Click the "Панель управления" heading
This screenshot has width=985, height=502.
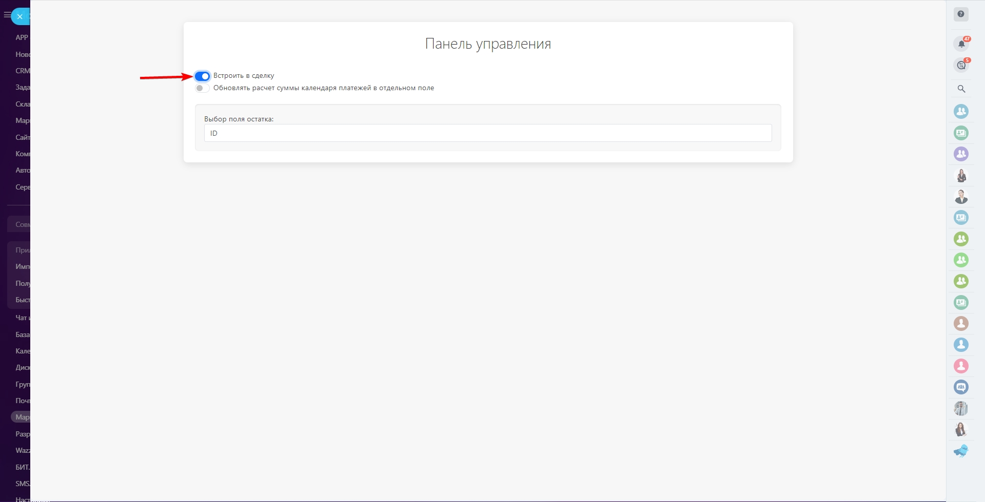point(488,44)
